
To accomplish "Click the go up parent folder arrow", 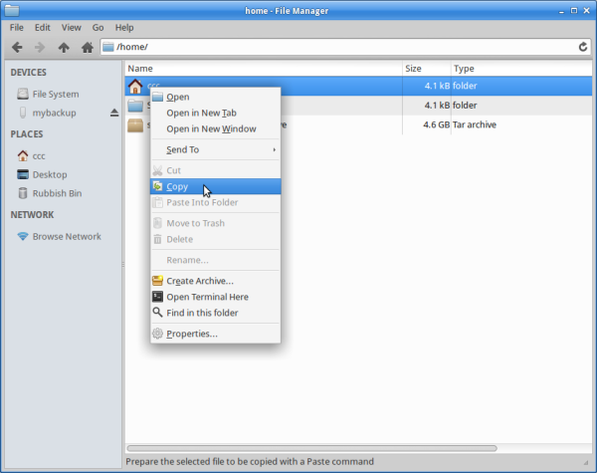I will [65, 47].
